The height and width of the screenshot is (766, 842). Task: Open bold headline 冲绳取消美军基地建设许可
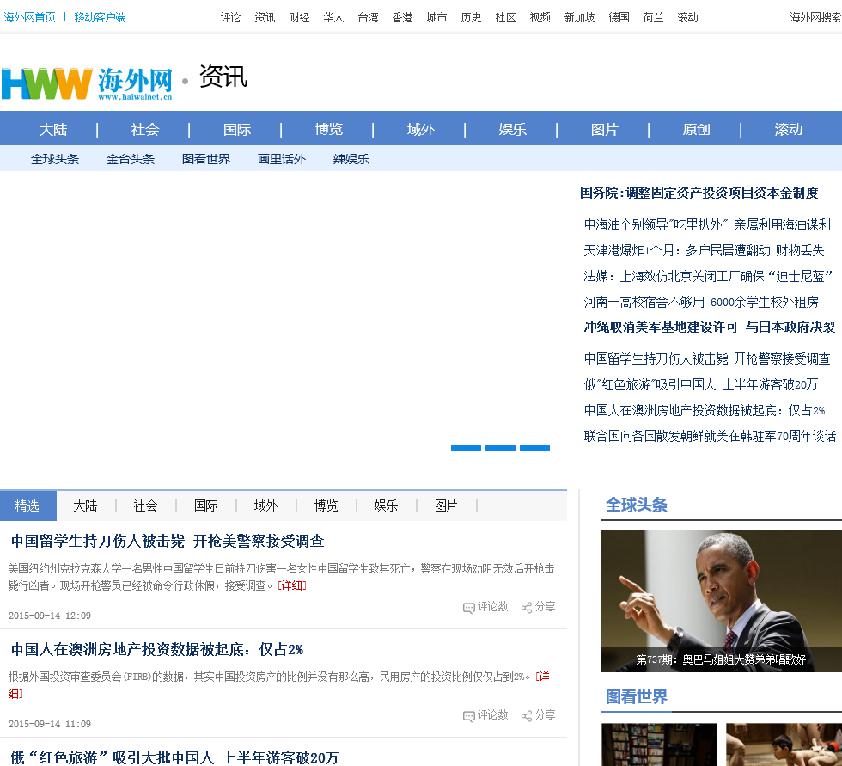(710, 328)
